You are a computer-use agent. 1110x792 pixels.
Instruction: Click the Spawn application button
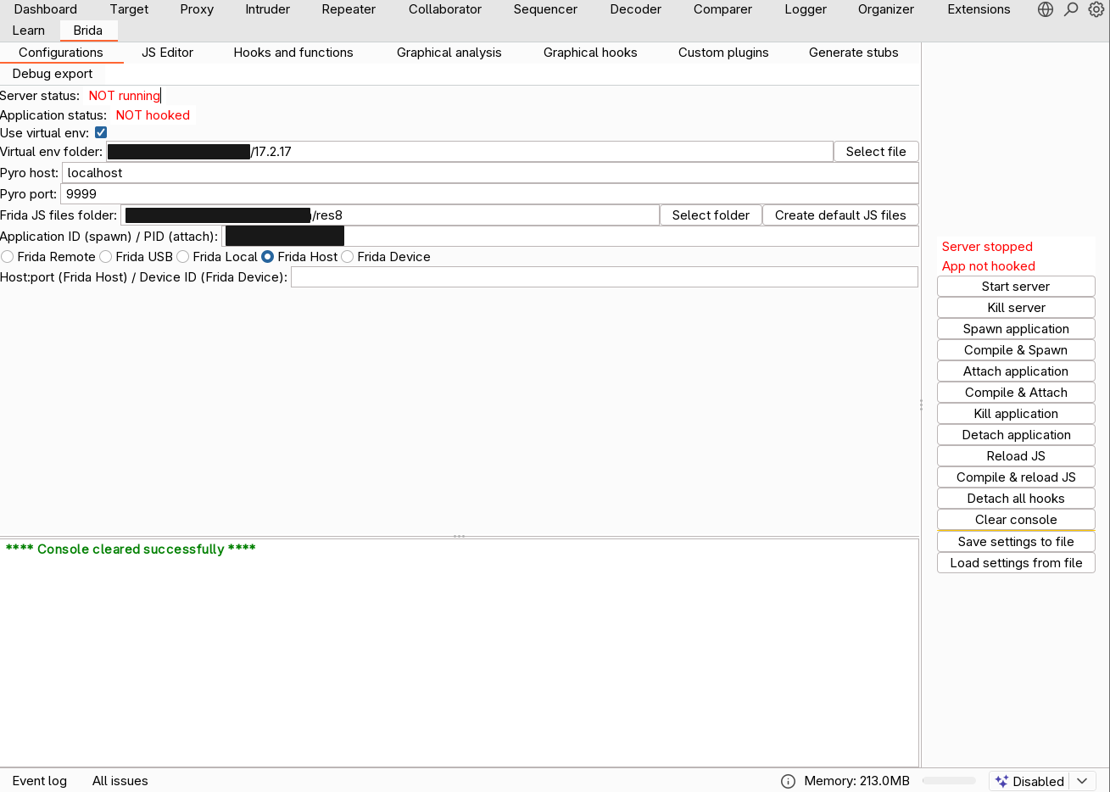[1016, 329]
